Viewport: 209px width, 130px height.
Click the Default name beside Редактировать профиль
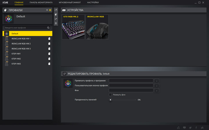(x=106, y=74)
